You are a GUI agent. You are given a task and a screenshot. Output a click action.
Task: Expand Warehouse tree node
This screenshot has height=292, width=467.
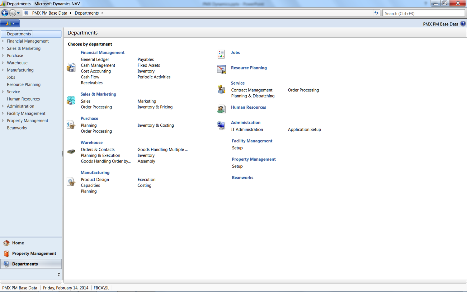[x=3, y=63]
